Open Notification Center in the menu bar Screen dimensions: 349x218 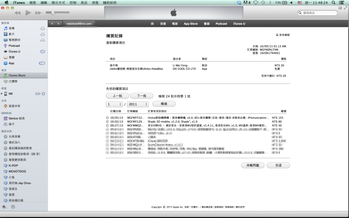tap(342, 2)
